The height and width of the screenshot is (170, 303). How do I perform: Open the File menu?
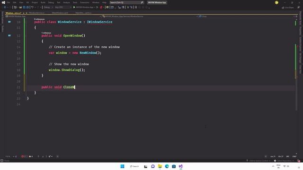point(9,2)
